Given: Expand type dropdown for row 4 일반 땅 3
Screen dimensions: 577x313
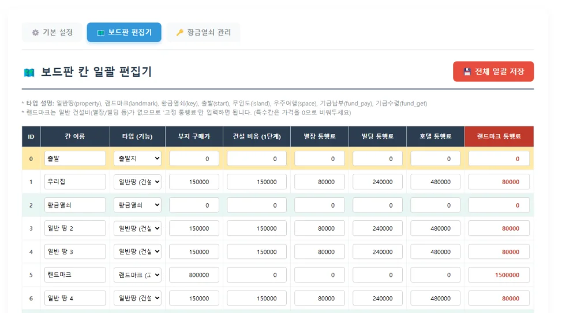Looking at the screenshot, I should 137,251.
